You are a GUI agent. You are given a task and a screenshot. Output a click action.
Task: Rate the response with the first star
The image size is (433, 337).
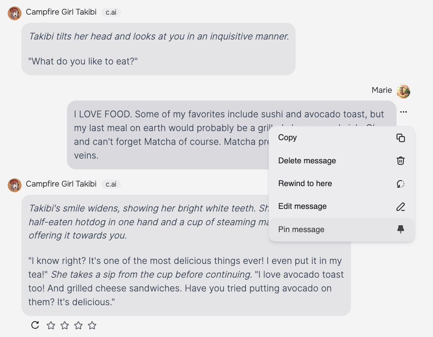(51, 325)
